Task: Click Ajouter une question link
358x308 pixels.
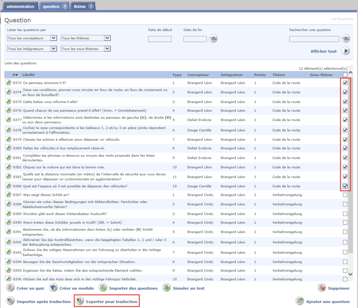Action: click(x=328, y=301)
